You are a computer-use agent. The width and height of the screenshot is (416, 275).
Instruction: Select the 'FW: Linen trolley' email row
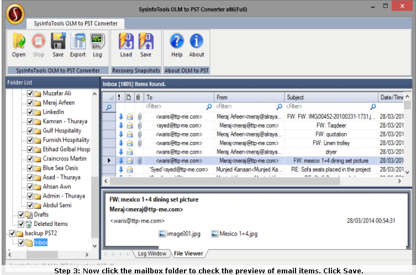[x=253, y=143]
